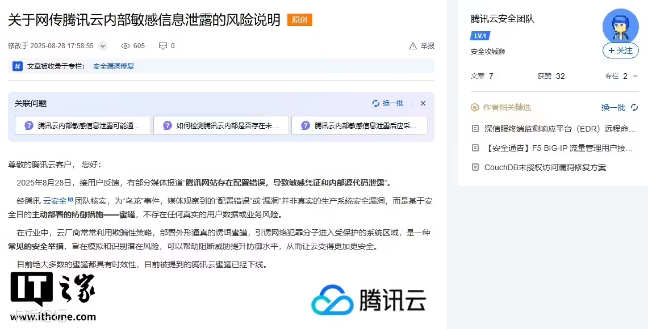
Task: Open question 腾讯云内部敏感信息泄露可能造…
Action: tap(83, 125)
